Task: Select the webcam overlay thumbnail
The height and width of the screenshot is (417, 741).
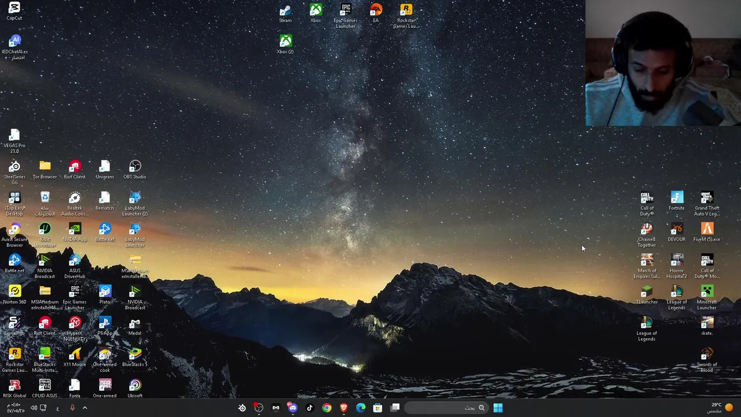Action: [663, 63]
